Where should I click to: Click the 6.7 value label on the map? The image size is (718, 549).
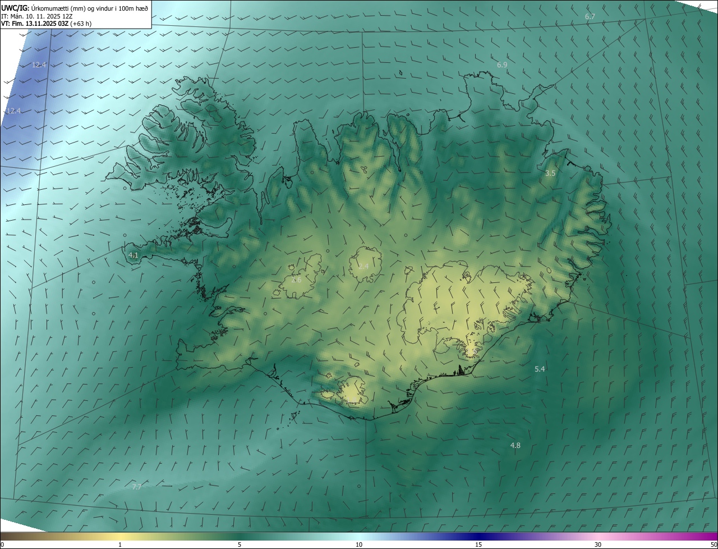(590, 17)
